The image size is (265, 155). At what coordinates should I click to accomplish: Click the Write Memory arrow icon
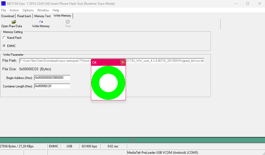click(x=41, y=22)
